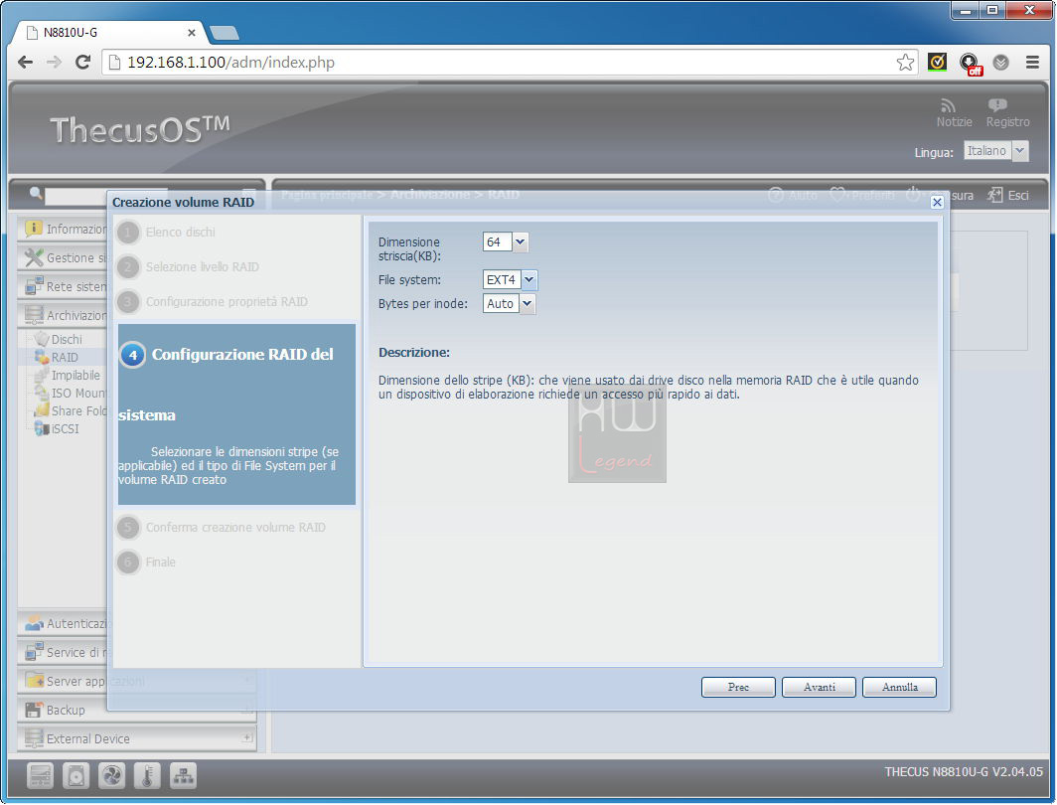Image resolution: width=1057 pixels, height=805 pixels.
Task: Click the ThecusOS logo
Action: point(139,129)
